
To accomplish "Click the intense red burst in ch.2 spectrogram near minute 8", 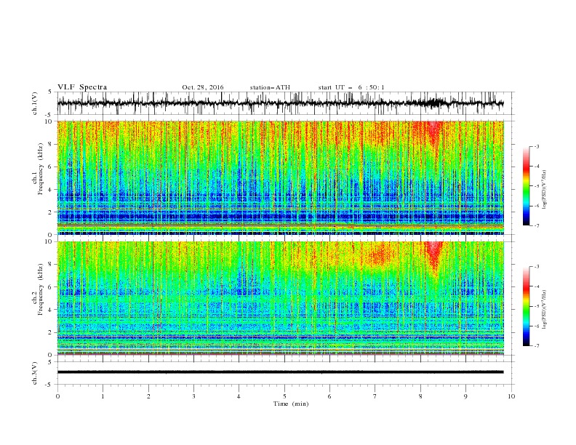I will point(434,257).
